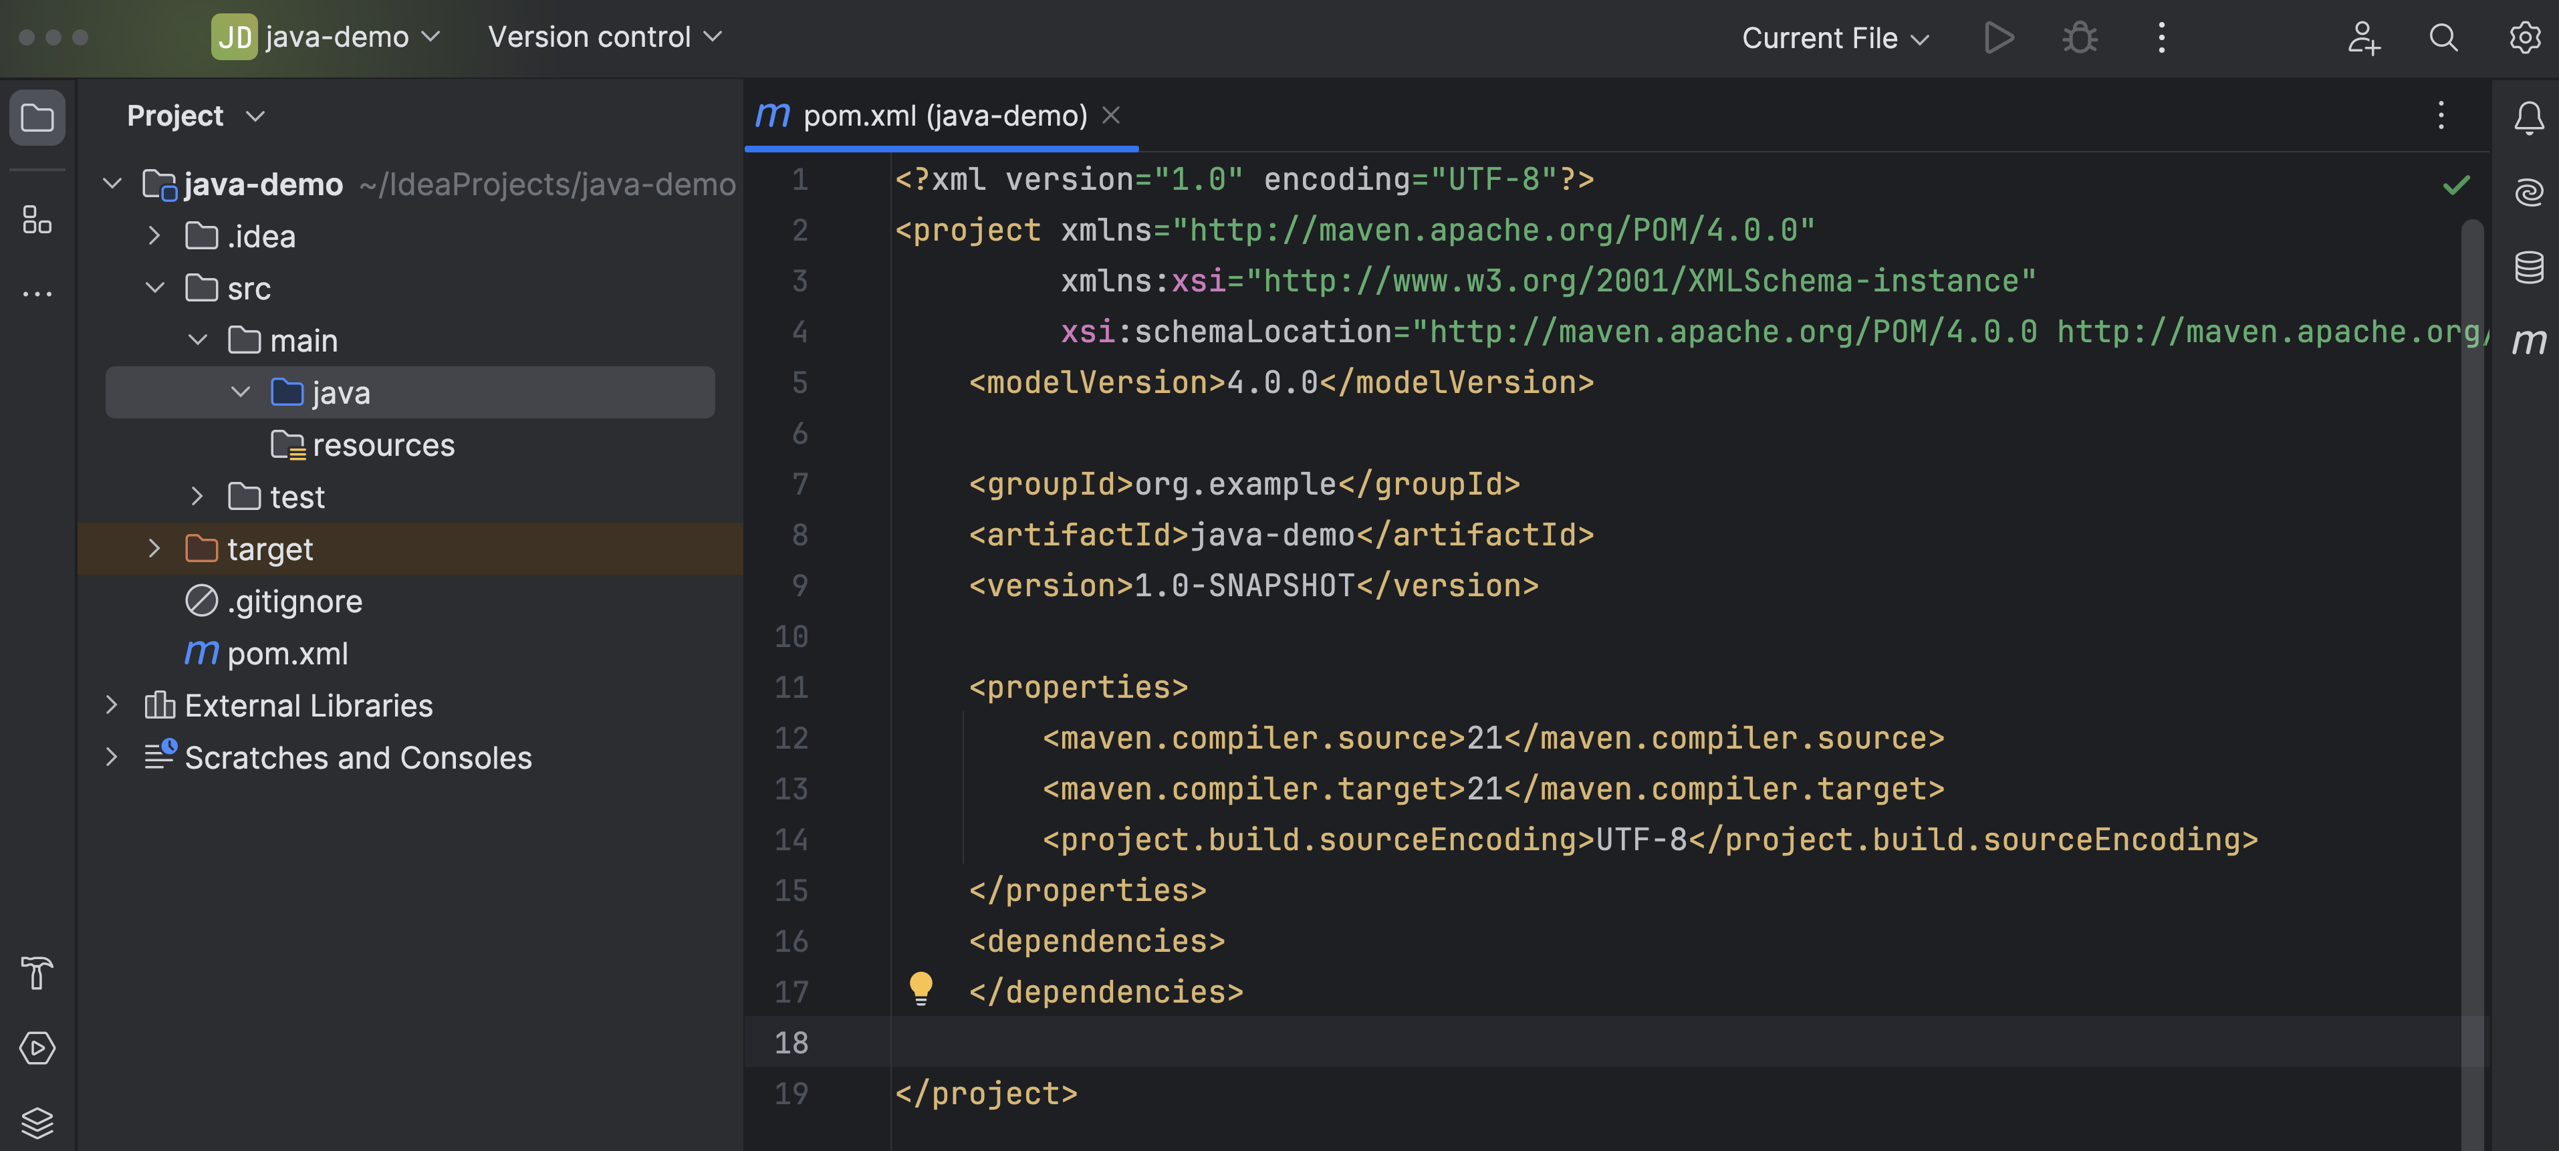Image resolution: width=2559 pixels, height=1151 pixels.
Task: Open the Code With Me icon
Action: [2363, 37]
